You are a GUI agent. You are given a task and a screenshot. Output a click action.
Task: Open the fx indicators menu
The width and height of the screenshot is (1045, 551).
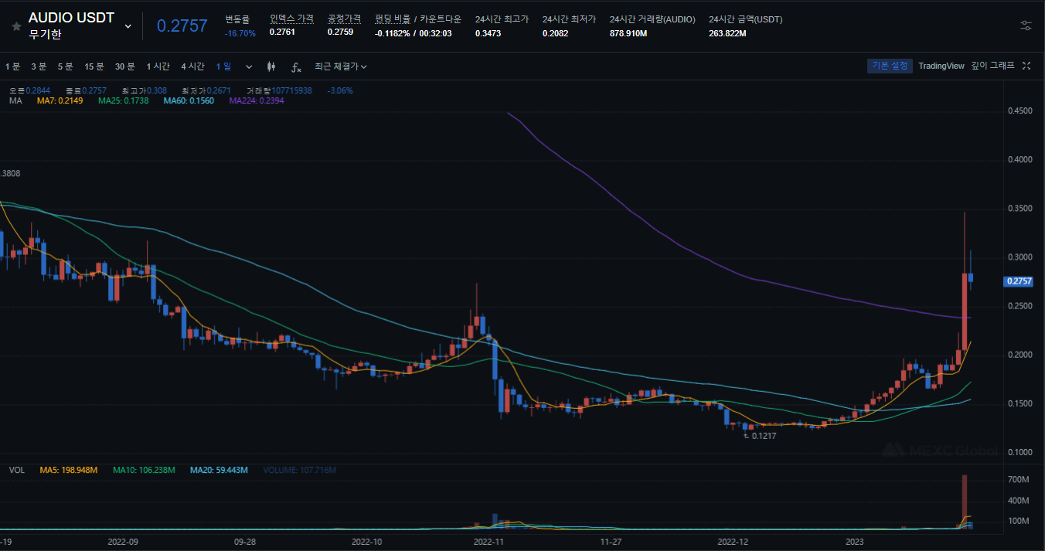point(296,67)
